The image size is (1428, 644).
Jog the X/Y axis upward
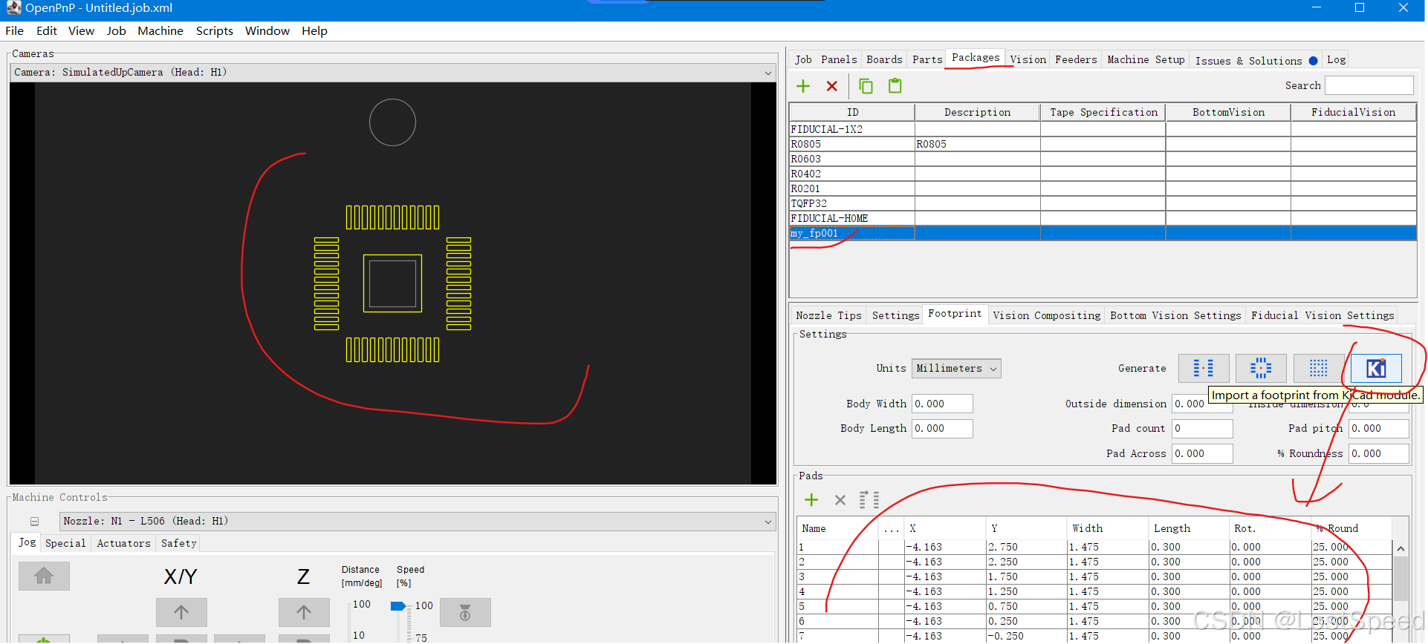tap(181, 613)
